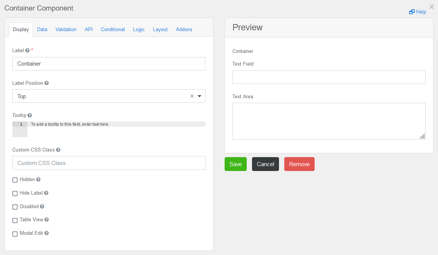Click the Tooltip help question icon

(x=30, y=115)
